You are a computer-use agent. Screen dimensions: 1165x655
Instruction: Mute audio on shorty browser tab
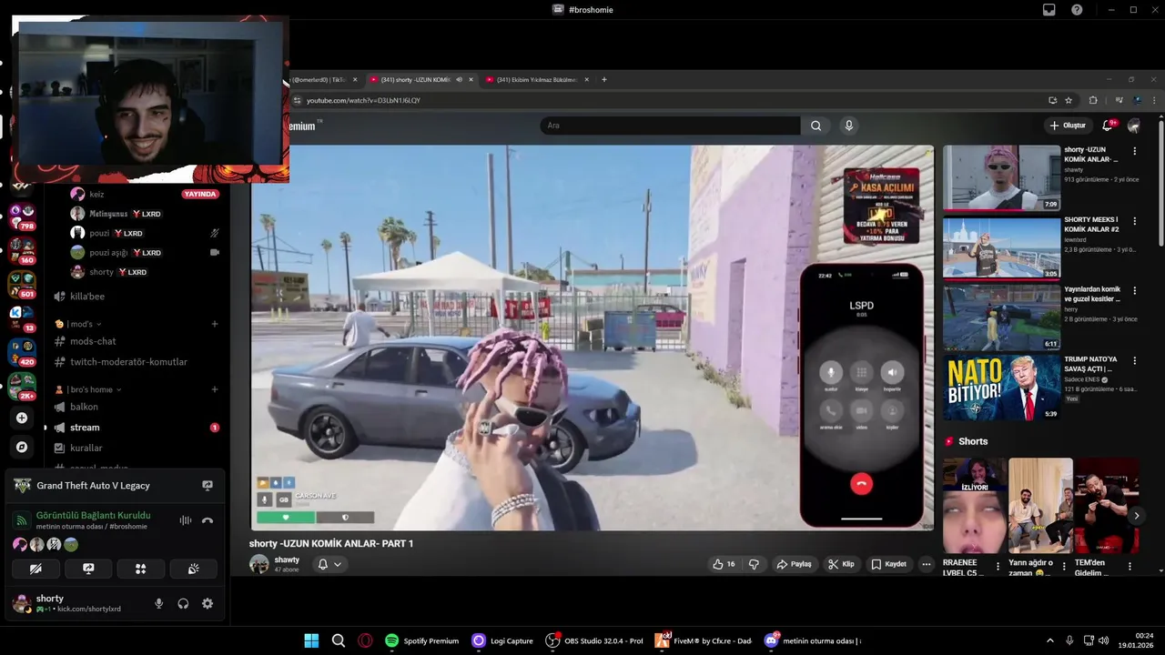click(x=459, y=80)
